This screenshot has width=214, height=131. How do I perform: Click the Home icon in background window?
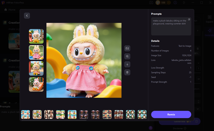point(6,10)
